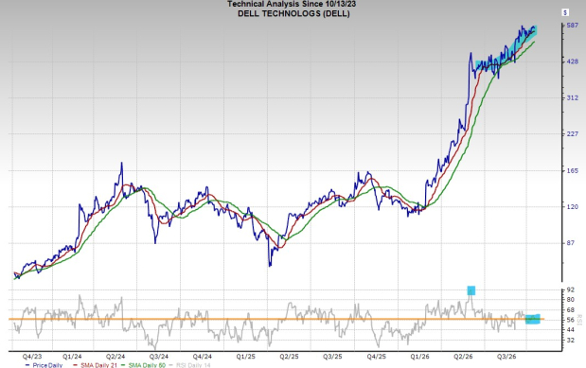Click the Q2/25 date axis label

click(289, 357)
